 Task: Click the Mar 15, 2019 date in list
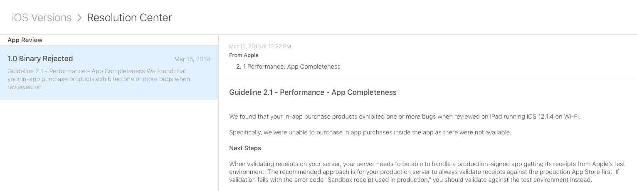tap(192, 59)
